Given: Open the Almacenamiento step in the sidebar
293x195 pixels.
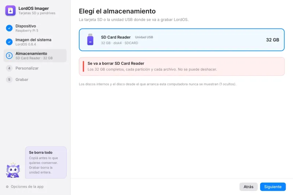Looking at the screenshot, I should tap(35, 56).
